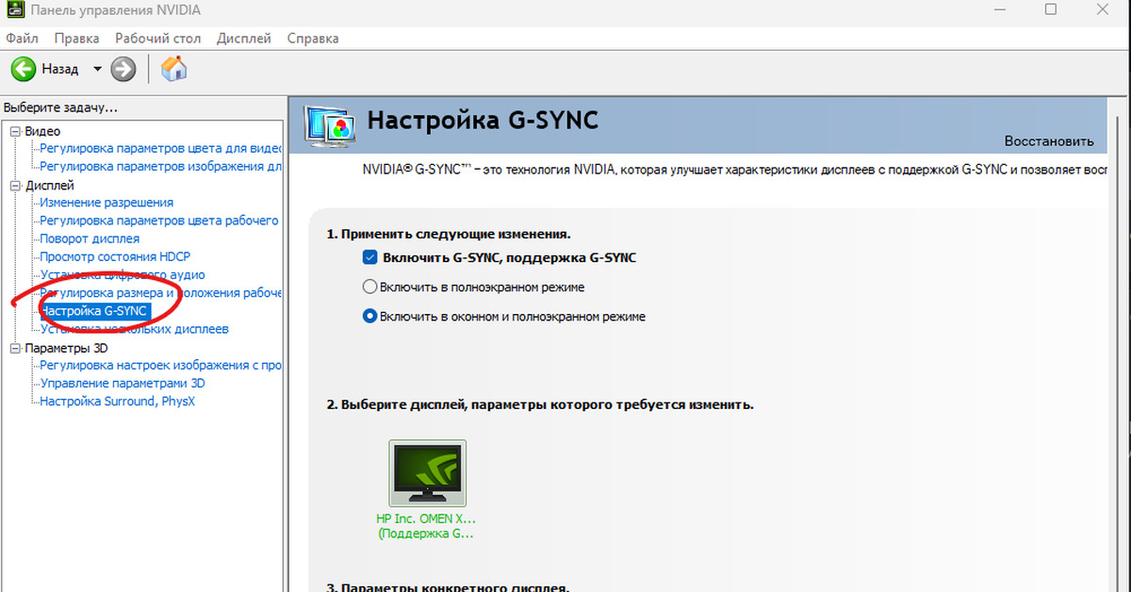Collapse the Дисплей tree node
Screen dimensions: 1131x592
click(15, 186)
